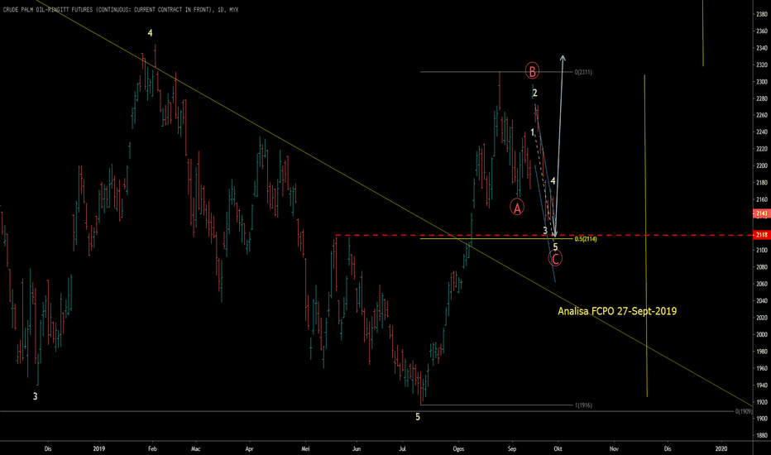Select wave label 3 at December low

(x=35, y=396)
